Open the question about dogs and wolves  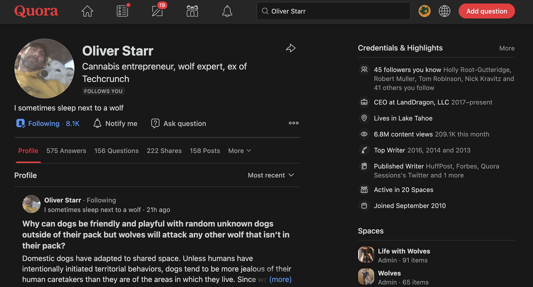pyautogui.click(x=156, y=235)
